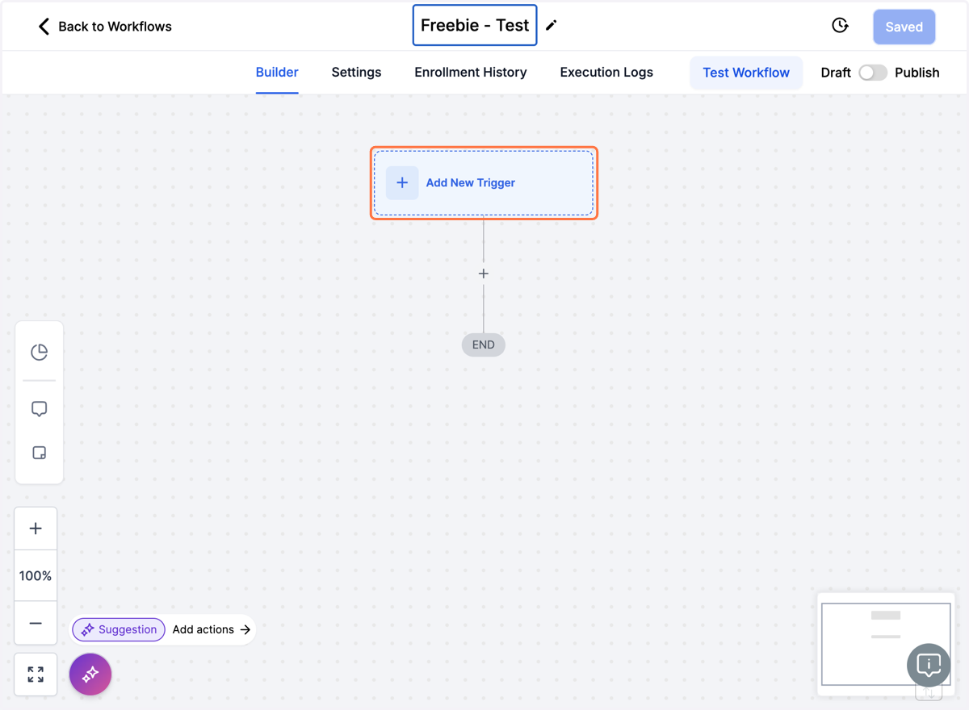Open the feedback chat info icon
Image resolution: width=969 pixels, height=710 pixels.
pos(929,665)
